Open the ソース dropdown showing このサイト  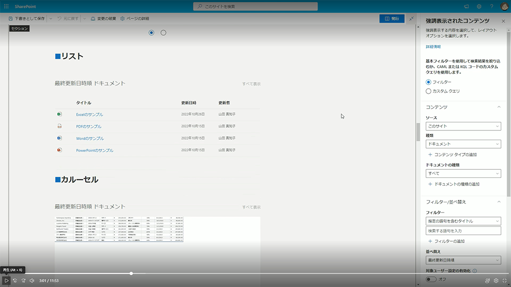463,126
